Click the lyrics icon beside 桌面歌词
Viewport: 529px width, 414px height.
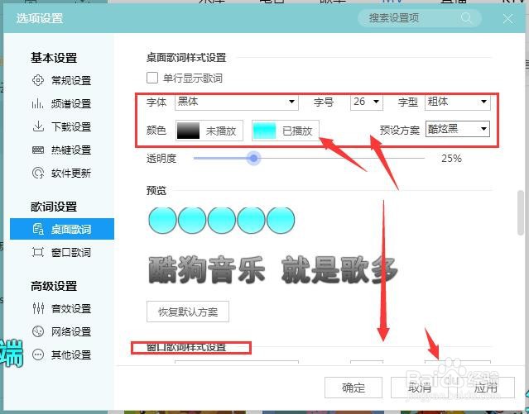pos(38,229)
